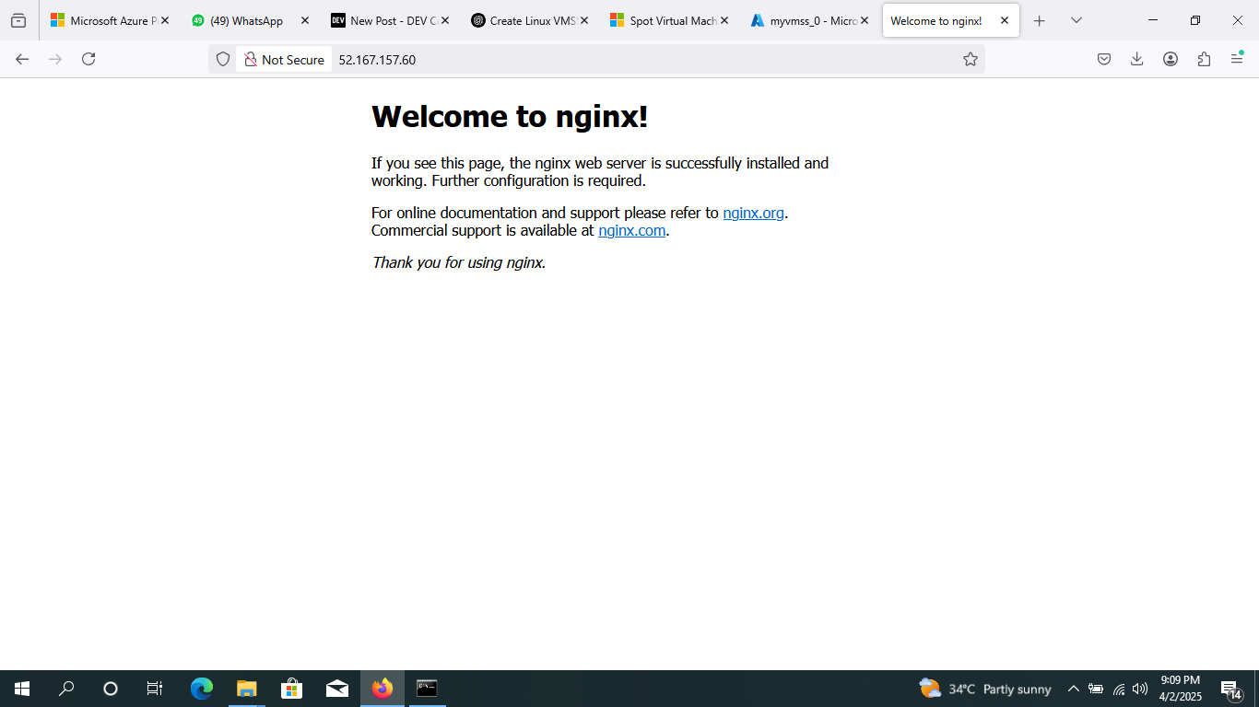1259x707 pixels.
Task: Close the myvmss_0 tab
Action: (x=865, y=20)
